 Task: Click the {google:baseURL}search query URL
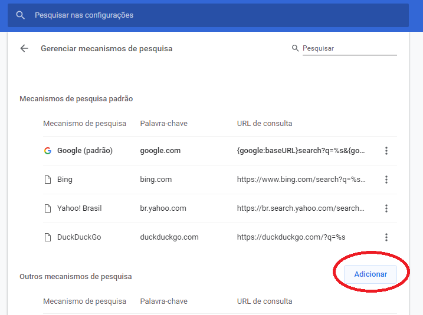[301, 151]
